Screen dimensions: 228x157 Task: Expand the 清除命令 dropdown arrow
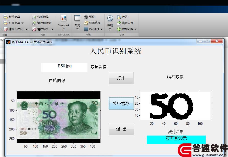click(52, 29)
